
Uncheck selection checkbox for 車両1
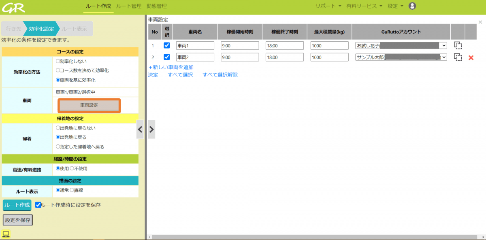166,45
